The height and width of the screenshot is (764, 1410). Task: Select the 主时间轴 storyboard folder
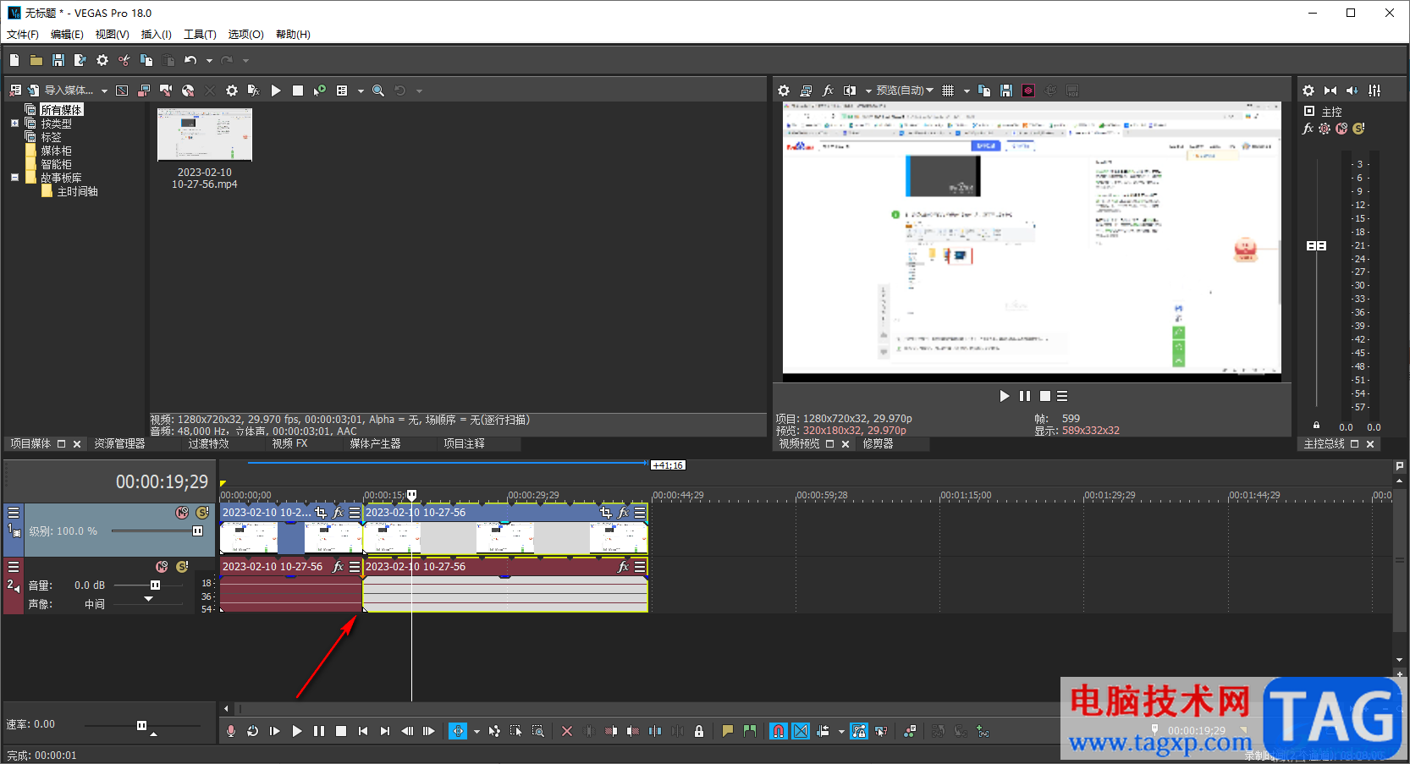pyautogui.click(x=77, y=192)
